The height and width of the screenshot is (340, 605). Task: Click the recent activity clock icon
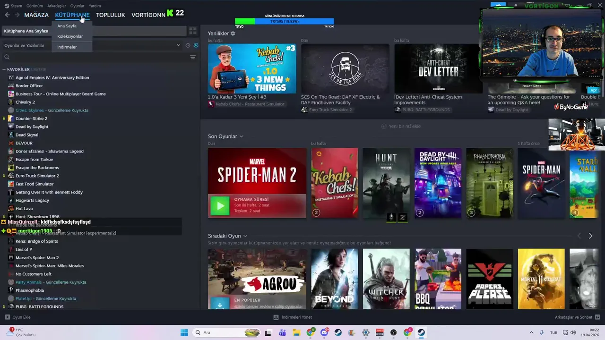pyautogui.click(x=188, y=45)
